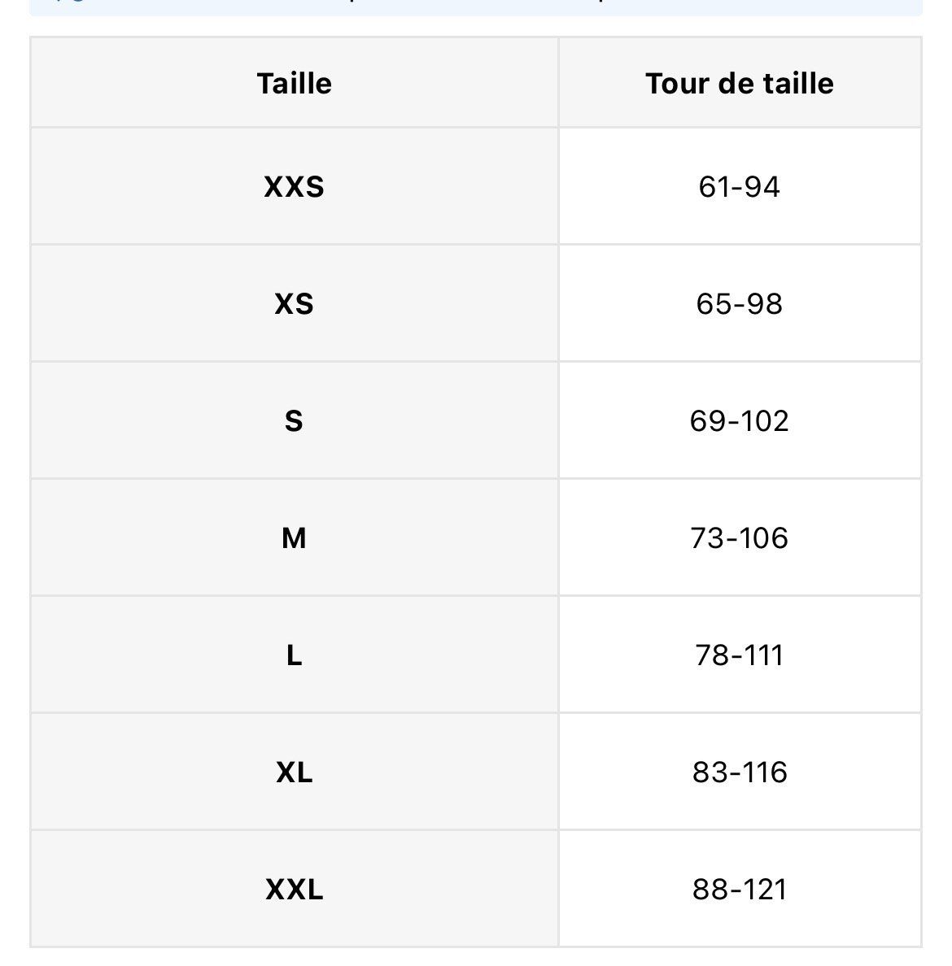Tap the blue info banner above table
This screenshot has height=966, width=952.
click(x=476, y=7)
